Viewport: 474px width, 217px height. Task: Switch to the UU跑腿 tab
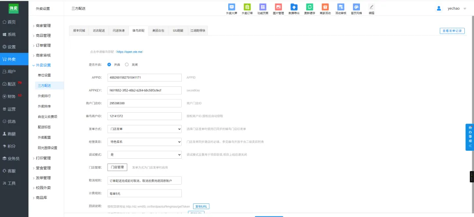178,31
